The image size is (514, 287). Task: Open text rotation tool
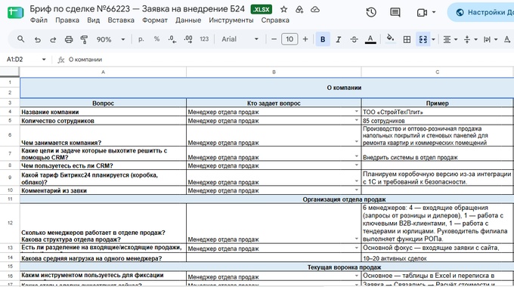[x=507, y=39]
